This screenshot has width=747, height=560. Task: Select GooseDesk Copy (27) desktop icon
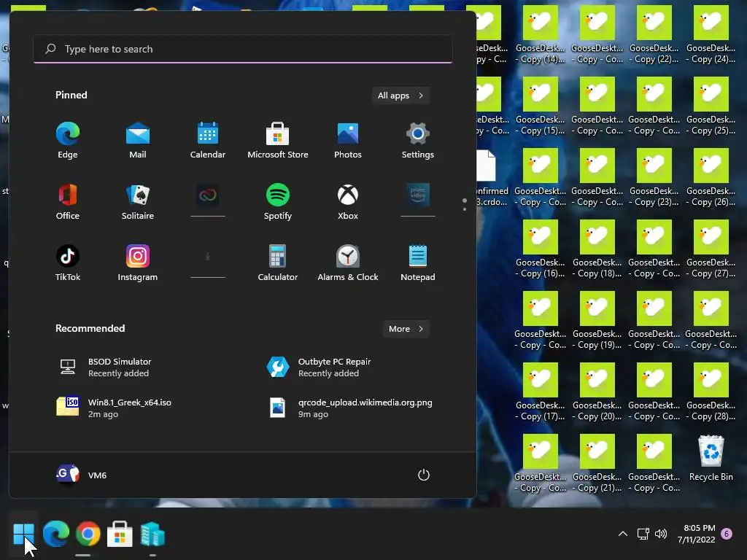point(711,249)
